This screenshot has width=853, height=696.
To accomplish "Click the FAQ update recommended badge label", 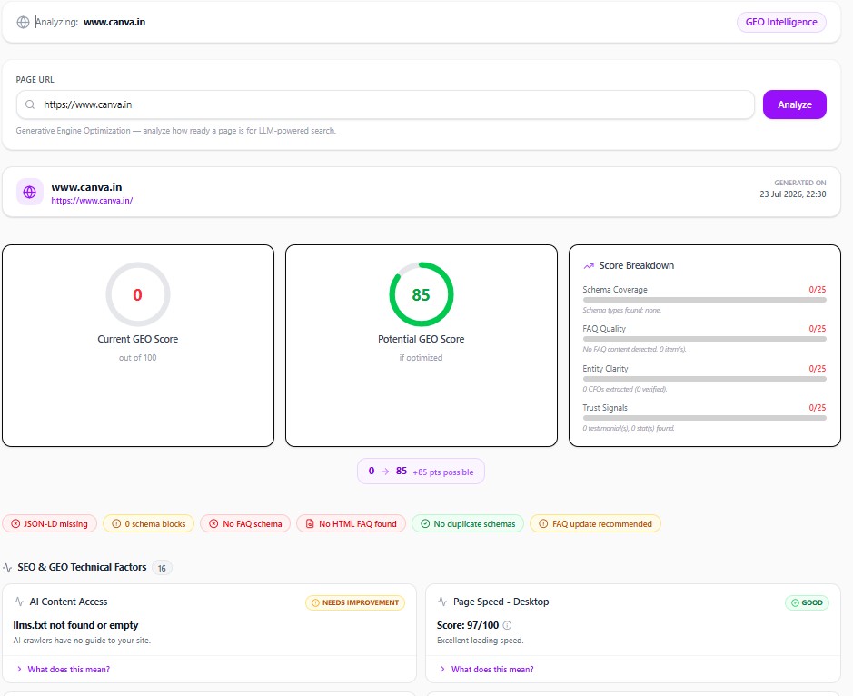I will pos(601,523).
